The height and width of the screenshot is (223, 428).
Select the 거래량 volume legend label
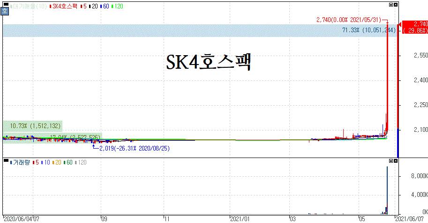click(20, 163)
